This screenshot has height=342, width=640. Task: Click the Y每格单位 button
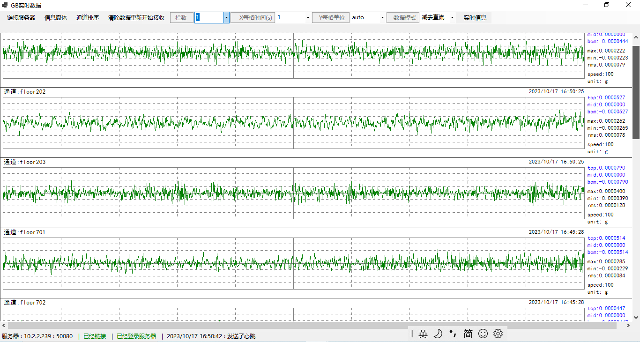click(331, 18)
